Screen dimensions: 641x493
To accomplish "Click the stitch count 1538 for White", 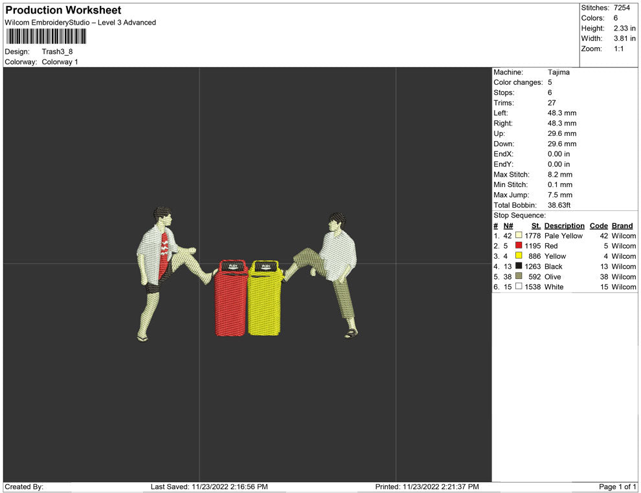I will pyautogui.click(x=532, y=287).
